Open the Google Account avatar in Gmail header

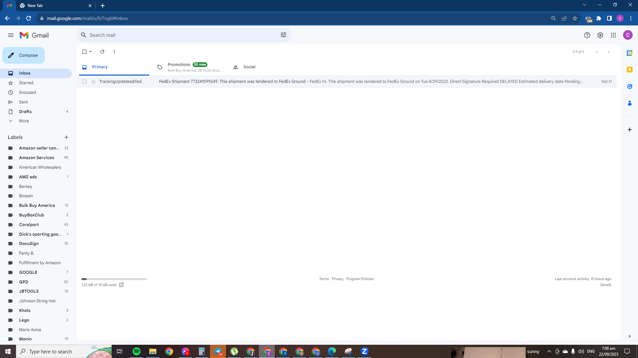pyautogui.click(x=628, y=35)
